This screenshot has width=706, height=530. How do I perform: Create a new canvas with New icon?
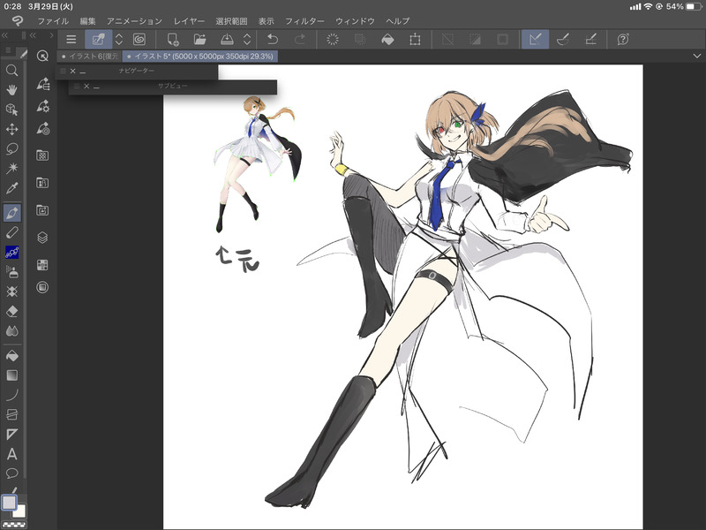173,40
